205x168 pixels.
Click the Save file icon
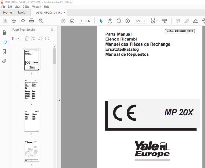(5, 21)
